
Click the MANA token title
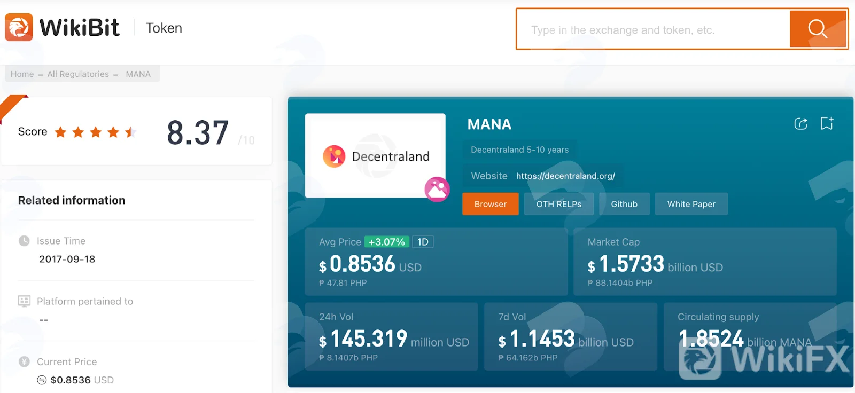pyautogui.click(x=489, y=124)
